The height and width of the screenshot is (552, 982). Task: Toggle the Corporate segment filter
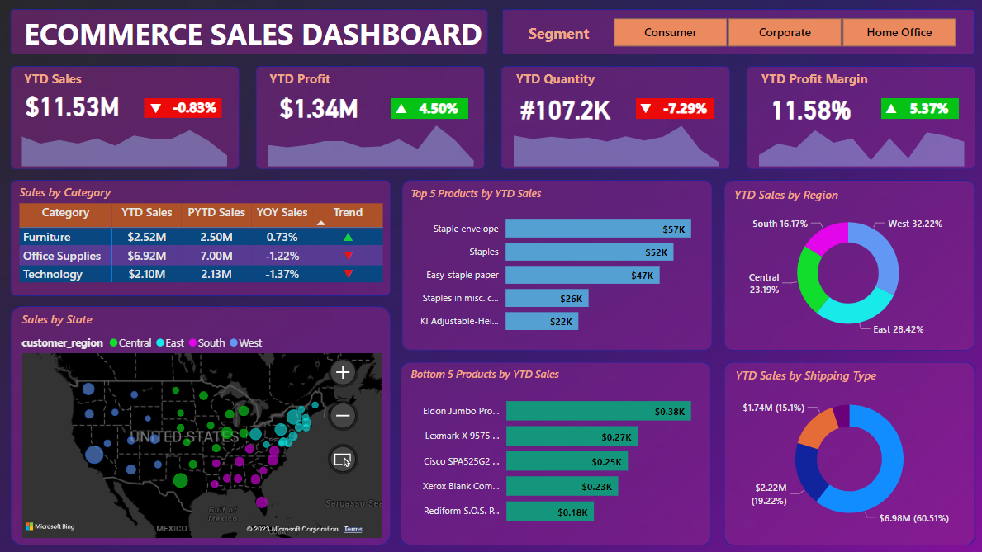pyautogui.click(x=785, y=33)
